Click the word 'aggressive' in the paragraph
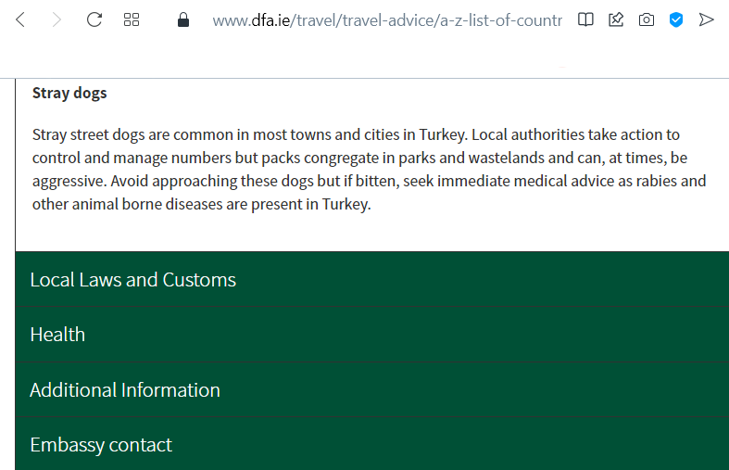This screenshot has height=470, width=729. (x=69, y=182)
